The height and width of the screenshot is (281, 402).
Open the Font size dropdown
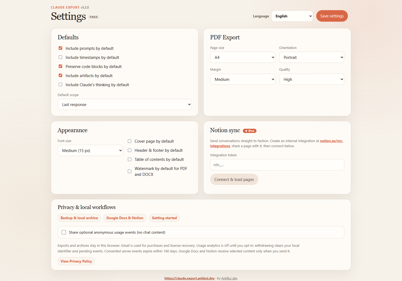point(90,150)
